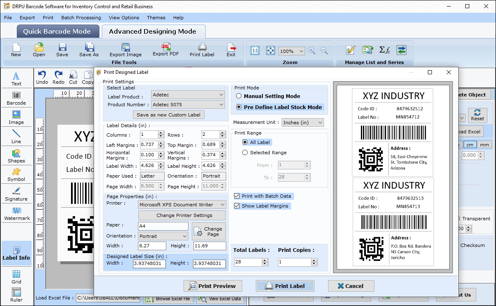Screen dimensions: 496x306
Task: Click the Excel list import icon
Action: click(367, 50)
